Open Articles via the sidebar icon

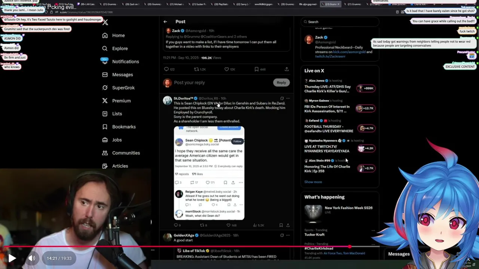click(x=105, y=166)
